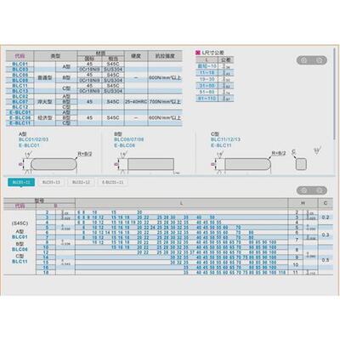Click the 31~50 row in the L tolerance table
The height and width of the screenshot is (340, 340).
(x=215, y=86)
